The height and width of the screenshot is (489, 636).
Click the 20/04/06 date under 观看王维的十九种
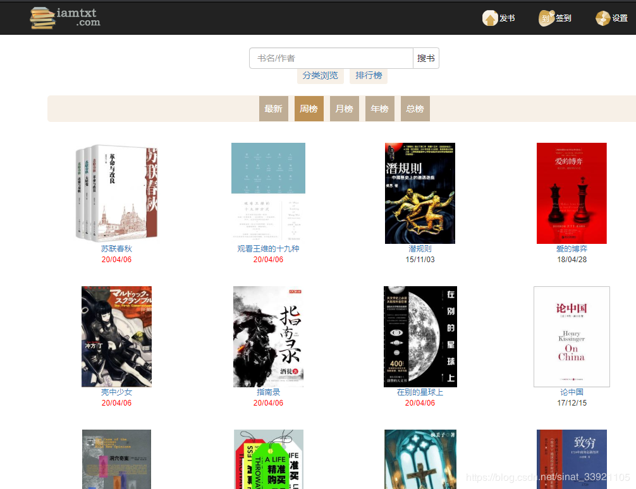pyautogui.click(x=268, y=260)
